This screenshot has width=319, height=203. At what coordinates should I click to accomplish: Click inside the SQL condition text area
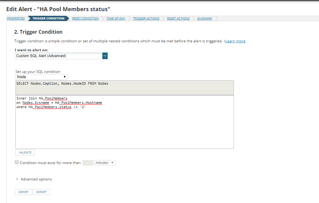(x=124, y=127)
